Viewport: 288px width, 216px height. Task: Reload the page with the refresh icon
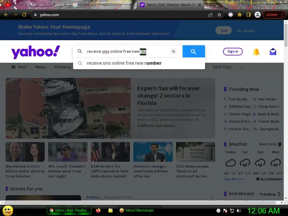click(x=24, y=15)
